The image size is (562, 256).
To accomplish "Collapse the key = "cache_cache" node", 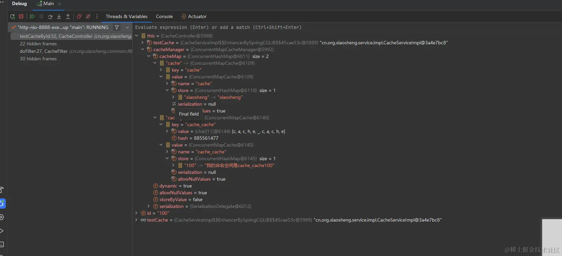I will [161, 124].
